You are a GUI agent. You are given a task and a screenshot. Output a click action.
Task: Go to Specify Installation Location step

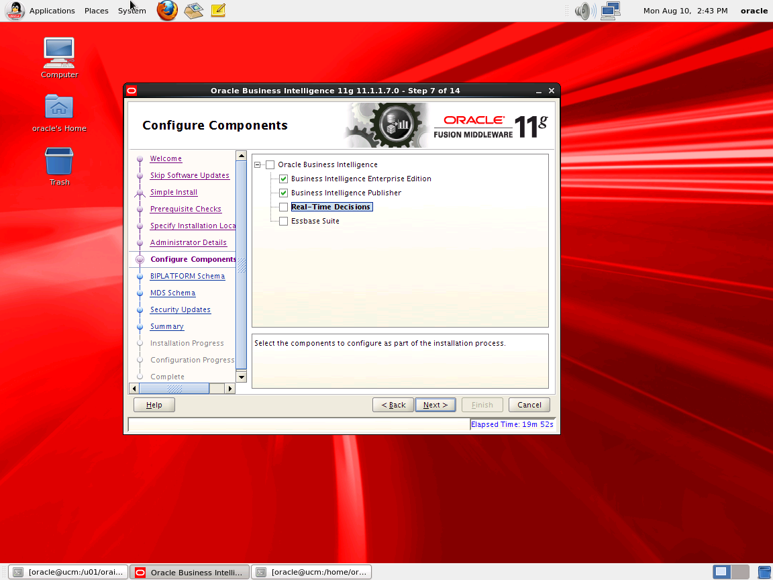pos(193,226)
